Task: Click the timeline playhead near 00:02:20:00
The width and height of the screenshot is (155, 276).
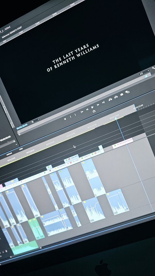Action: tap(116, 119)
